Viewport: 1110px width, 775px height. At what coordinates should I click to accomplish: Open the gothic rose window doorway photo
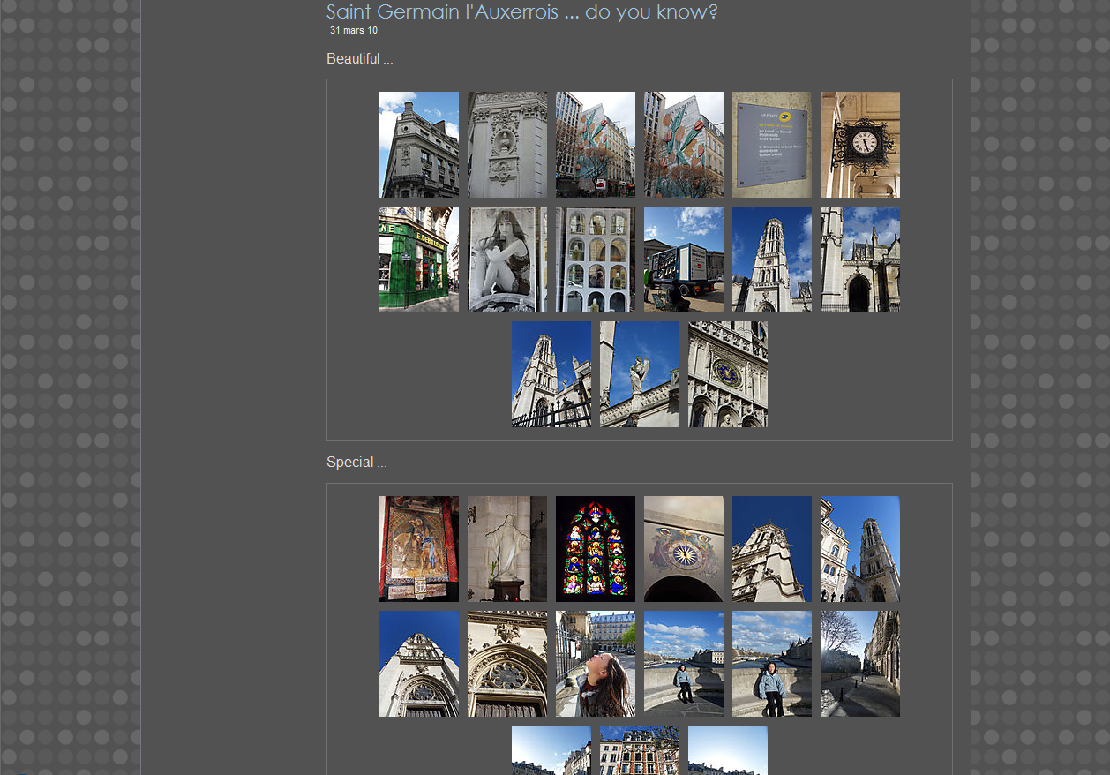[x=506, y=664]
